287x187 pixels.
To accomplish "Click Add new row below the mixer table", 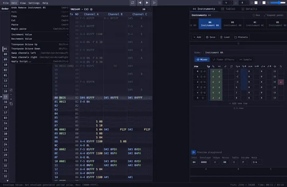I will pos(238,103).
